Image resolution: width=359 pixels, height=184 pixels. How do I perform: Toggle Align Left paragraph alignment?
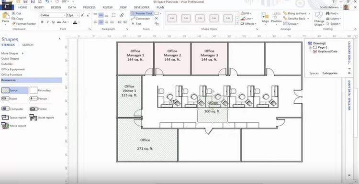pos(95,22)
